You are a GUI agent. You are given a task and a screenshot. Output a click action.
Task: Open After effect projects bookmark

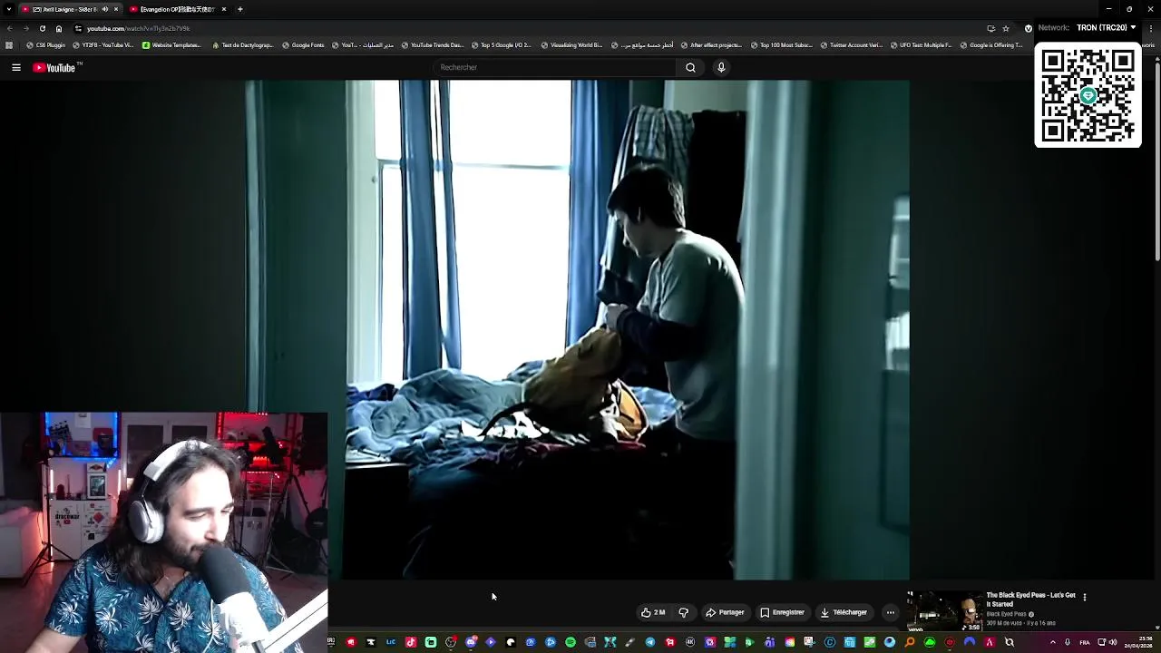[x=711, y=44]
